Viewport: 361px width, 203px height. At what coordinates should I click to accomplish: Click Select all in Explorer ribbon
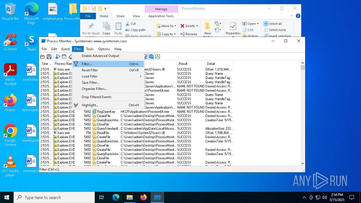click(273, 24)
